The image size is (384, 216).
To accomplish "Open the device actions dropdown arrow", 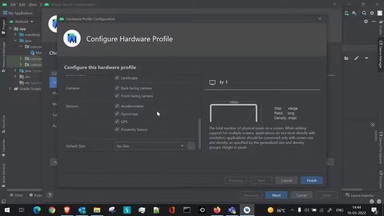I will [367, 58].
